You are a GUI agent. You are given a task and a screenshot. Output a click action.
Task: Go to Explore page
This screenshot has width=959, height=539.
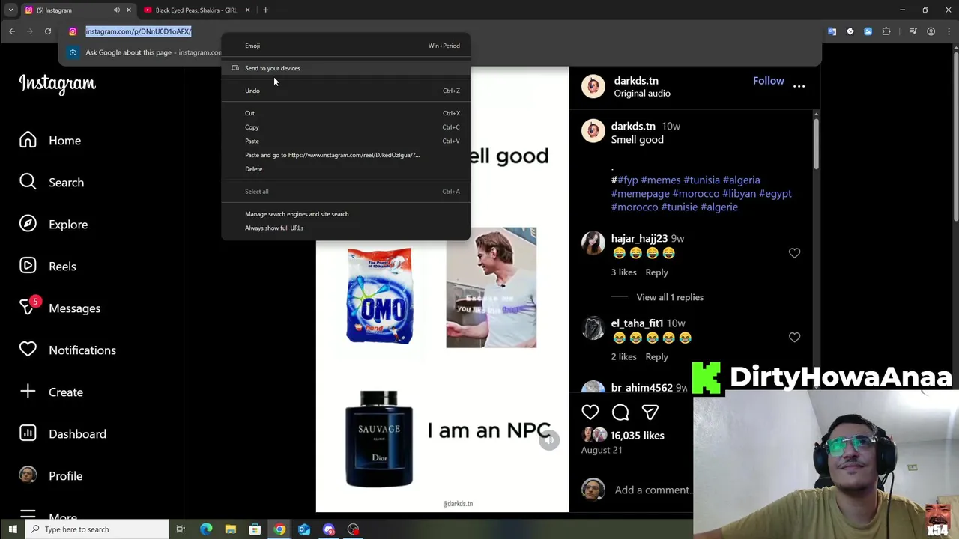[53, 225]
